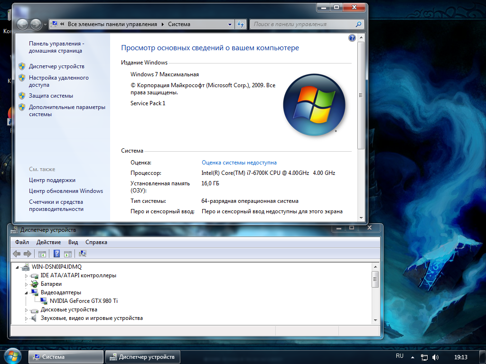Collapse the 'Видеоадаптеры' node arrow

tap(27, 292)
